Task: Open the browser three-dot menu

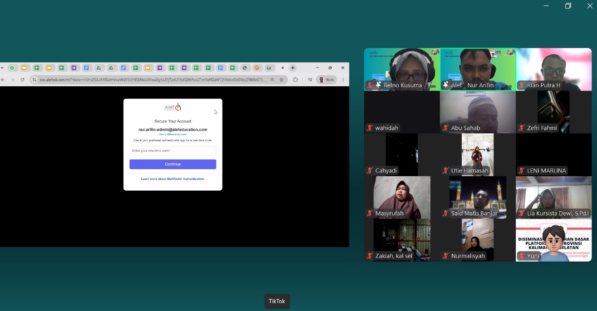Action: [x=343, y=80]
